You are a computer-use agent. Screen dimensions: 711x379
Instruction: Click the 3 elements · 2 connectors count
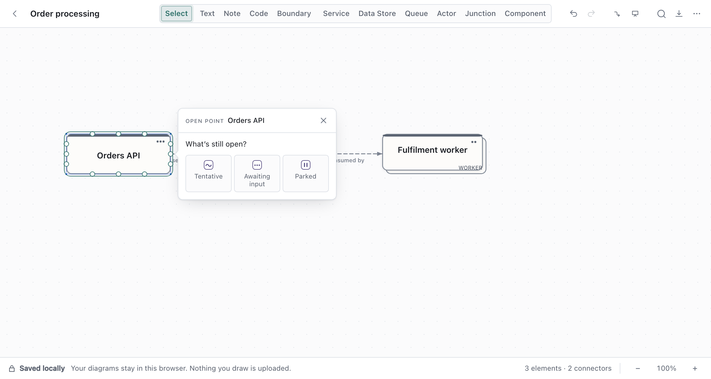coord(568,368)
